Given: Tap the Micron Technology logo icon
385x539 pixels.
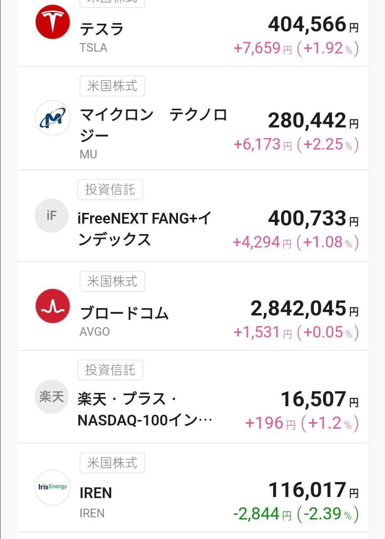Looking at the screenshot, I should [53, 118].
